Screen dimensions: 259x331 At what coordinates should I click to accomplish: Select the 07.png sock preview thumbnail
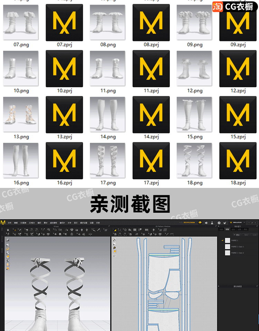[x=21, y=22]
